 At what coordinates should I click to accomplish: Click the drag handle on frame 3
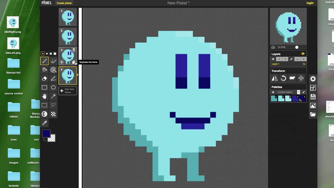(x=62, y=62)
